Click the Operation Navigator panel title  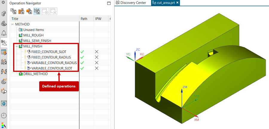tap(25, 3)
